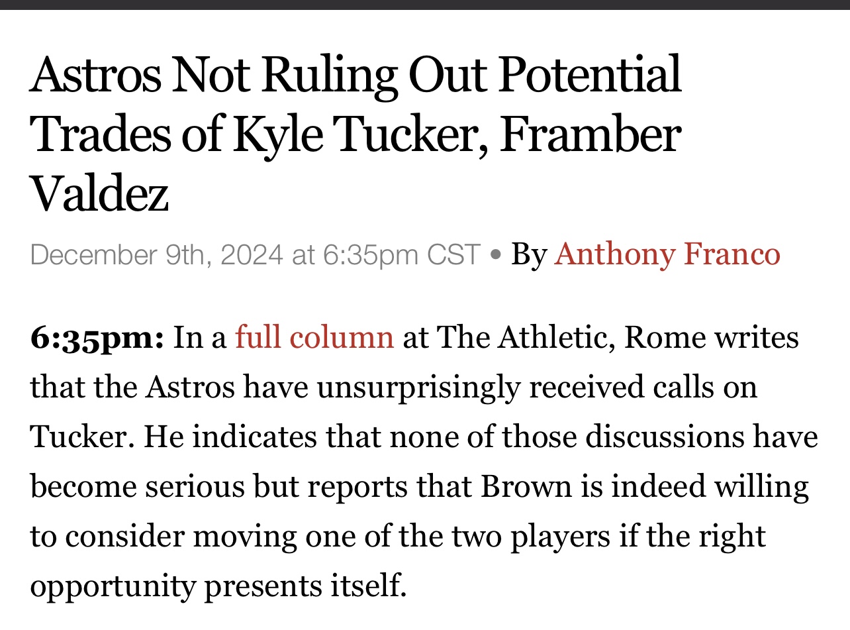Image resolution: width=850 pixels, height=630 pixels.
Task: Click 'Tucker.' starting the third paragraph line
Action: tap(81, 437)
